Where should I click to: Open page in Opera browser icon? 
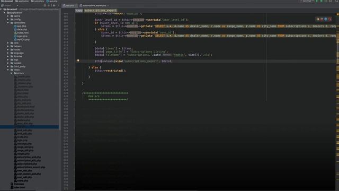click(x=329, y=19)
